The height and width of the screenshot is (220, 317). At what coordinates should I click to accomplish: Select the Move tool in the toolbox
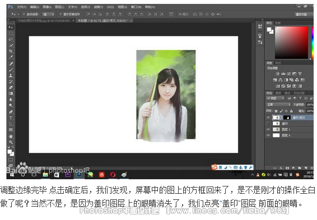point(11,27)
